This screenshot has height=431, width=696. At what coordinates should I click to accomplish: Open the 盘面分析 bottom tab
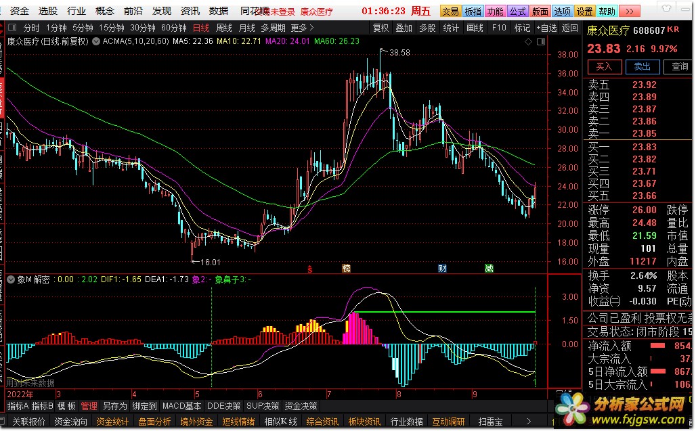154,422
